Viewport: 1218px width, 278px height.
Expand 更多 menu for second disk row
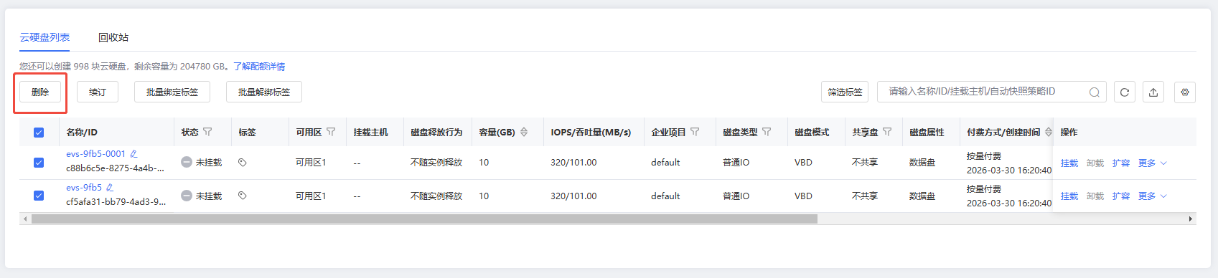click(x=1153, y=196)
